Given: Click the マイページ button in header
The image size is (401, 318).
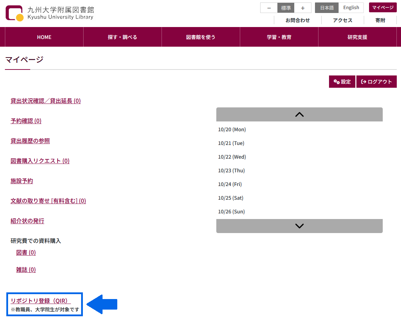Looking at the screenshot, I should 383,7.
